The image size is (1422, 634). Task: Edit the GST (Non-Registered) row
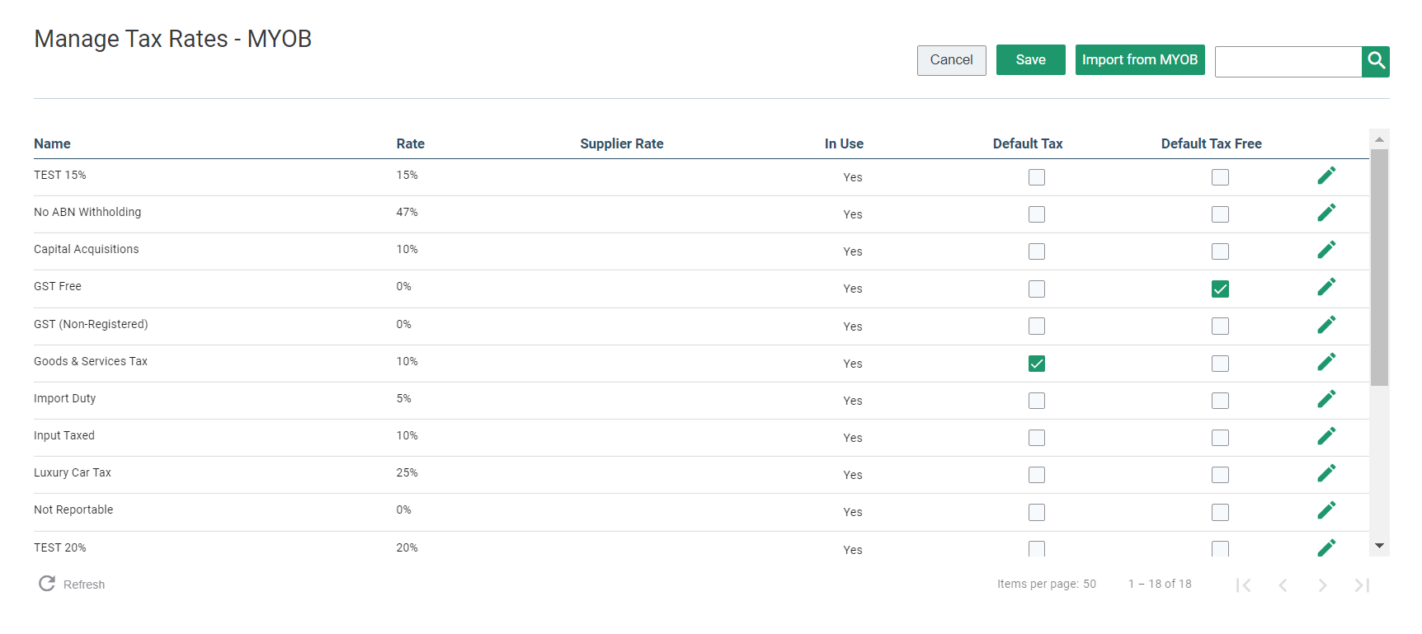(1326, 325)
